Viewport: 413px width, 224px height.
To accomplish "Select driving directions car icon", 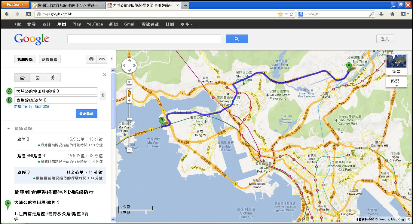I will click(22, 78).
